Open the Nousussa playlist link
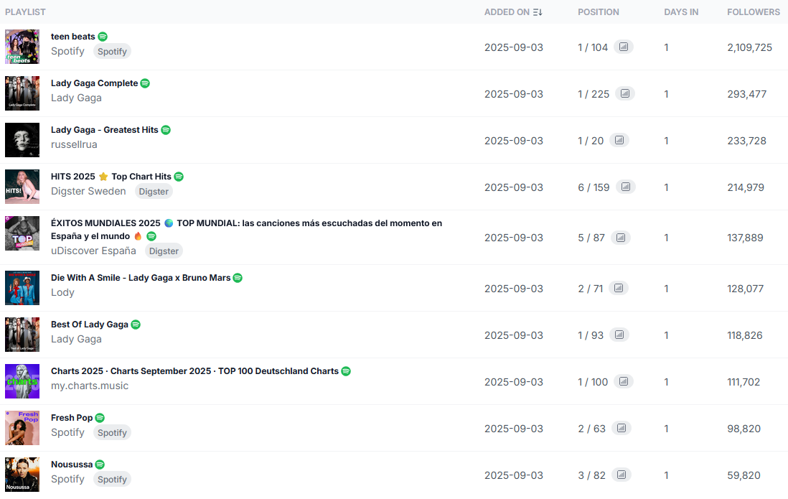 point(72,465)
